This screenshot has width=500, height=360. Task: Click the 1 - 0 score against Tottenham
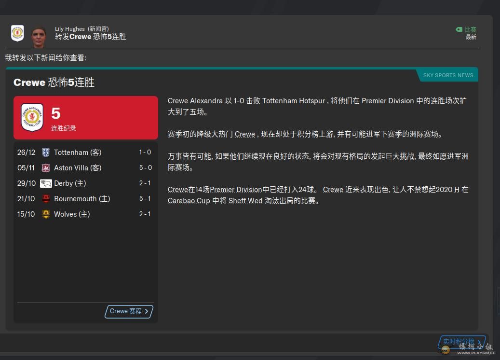(x=145, y=152)
